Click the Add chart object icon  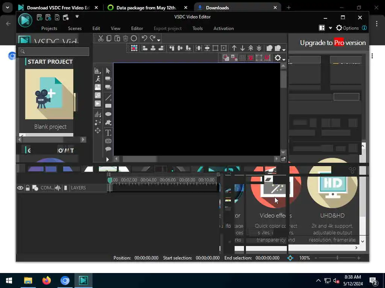98,70
